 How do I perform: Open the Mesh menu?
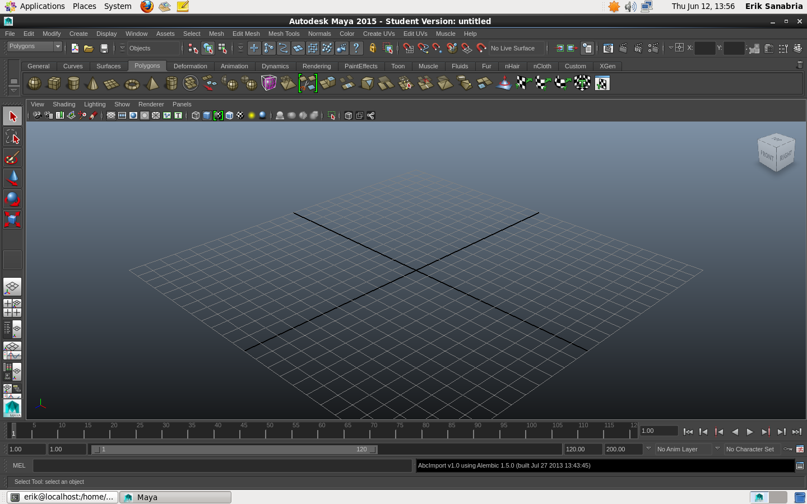[216, 34]
